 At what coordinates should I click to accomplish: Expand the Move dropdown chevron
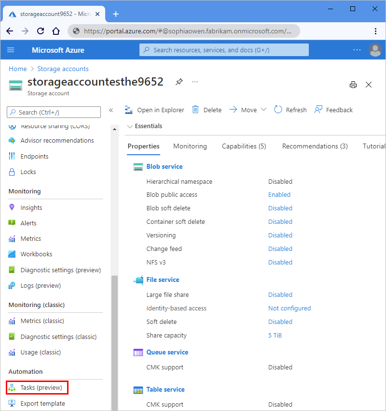coord(263,110)
